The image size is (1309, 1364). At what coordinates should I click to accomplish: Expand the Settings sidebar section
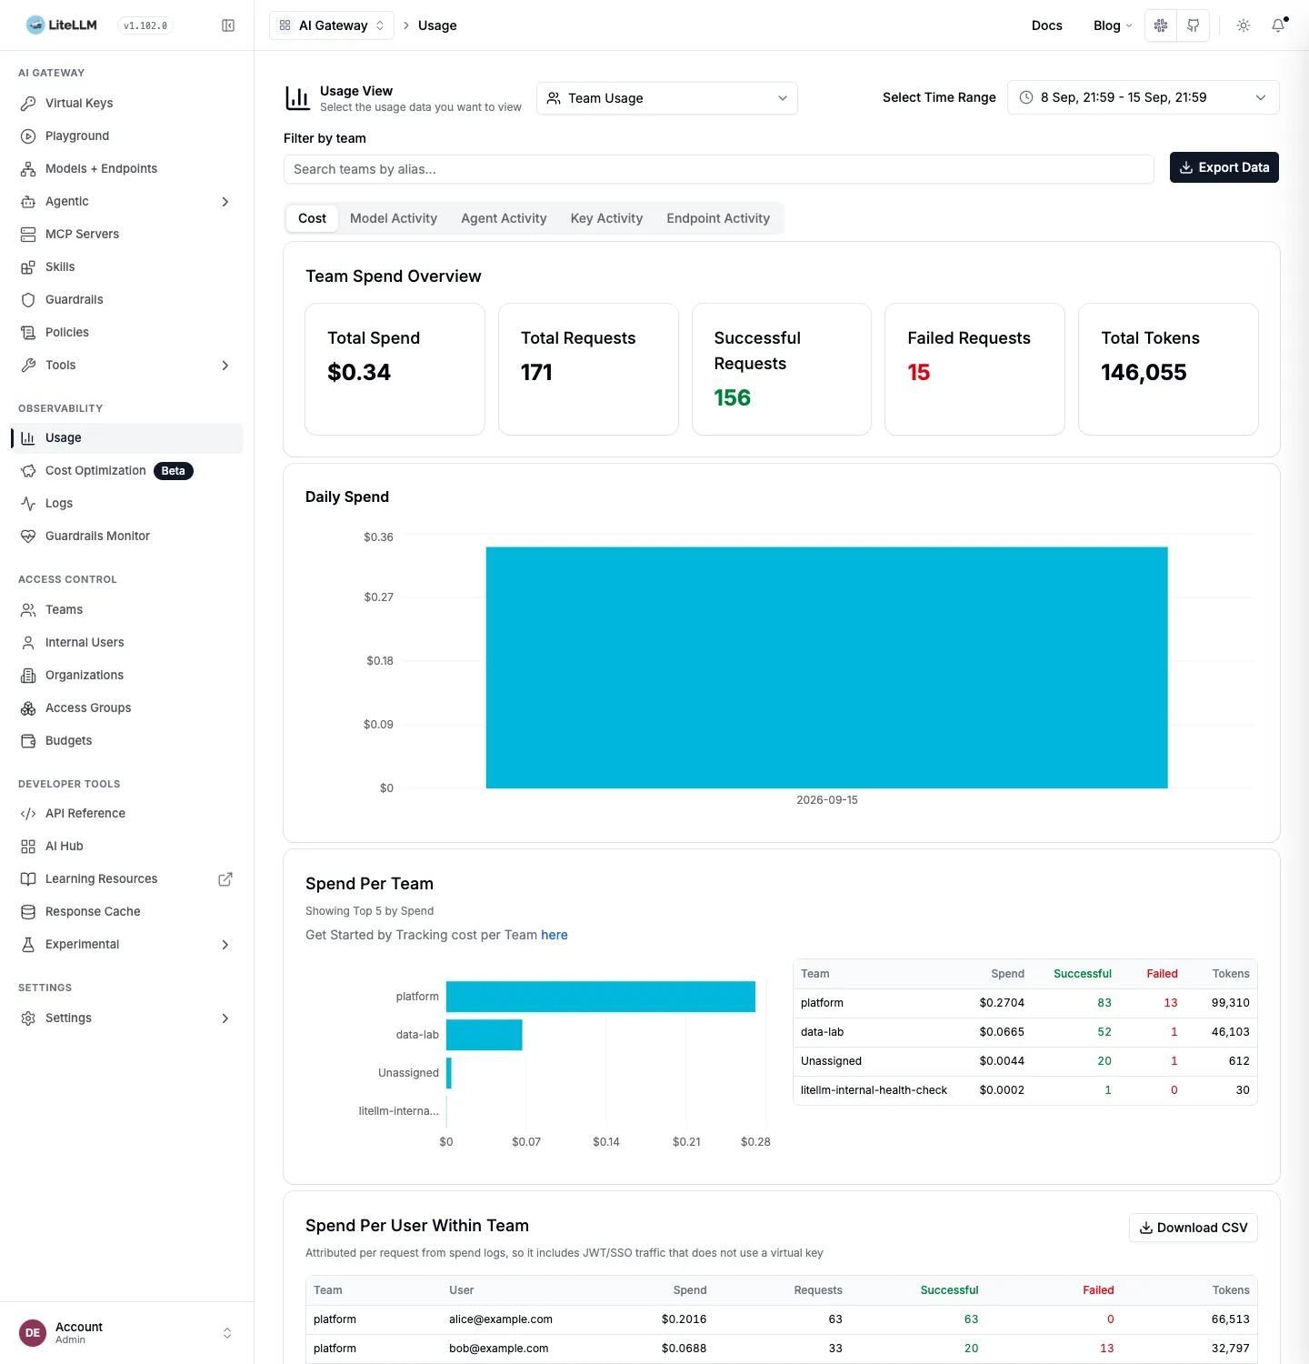[x=126, y=1018]
